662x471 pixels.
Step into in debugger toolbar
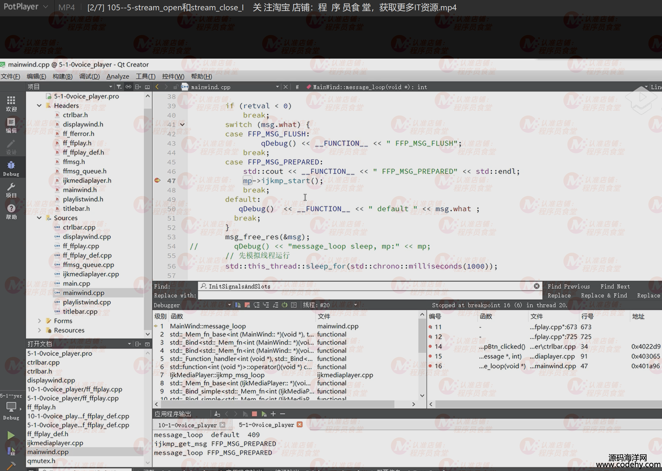coord(266,305)
